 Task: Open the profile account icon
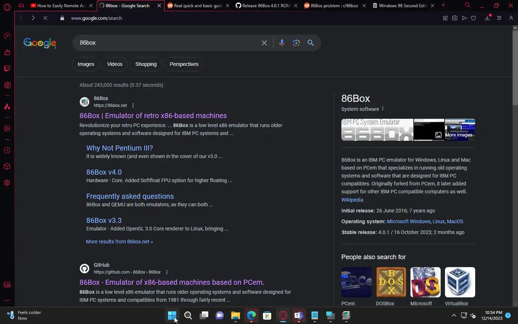tap(511, 18)
